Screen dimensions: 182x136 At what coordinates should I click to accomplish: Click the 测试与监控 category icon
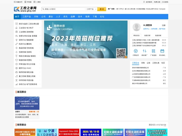coord(16,24)
